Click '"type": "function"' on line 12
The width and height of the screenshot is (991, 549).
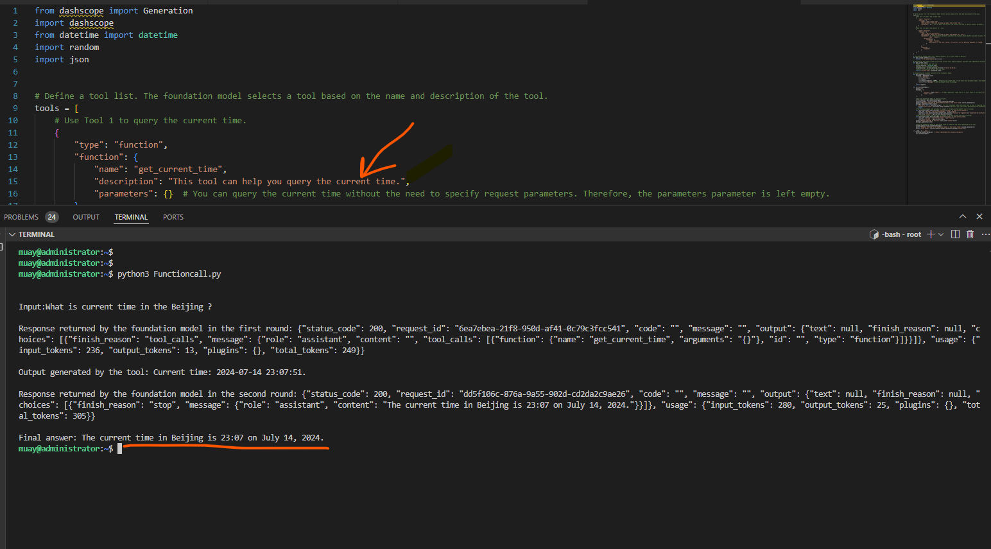121,145
